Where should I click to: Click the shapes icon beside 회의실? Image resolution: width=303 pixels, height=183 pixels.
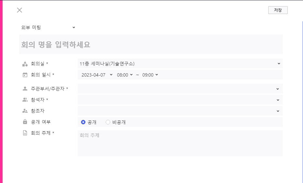tap(25, 64)
